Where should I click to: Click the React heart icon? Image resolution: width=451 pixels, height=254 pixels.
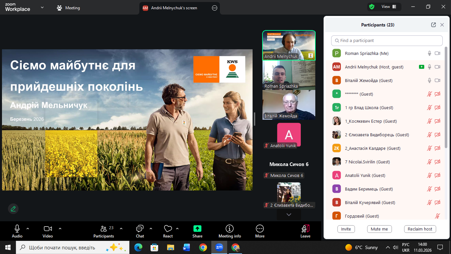pyautogui.click(x=168, y=229)
